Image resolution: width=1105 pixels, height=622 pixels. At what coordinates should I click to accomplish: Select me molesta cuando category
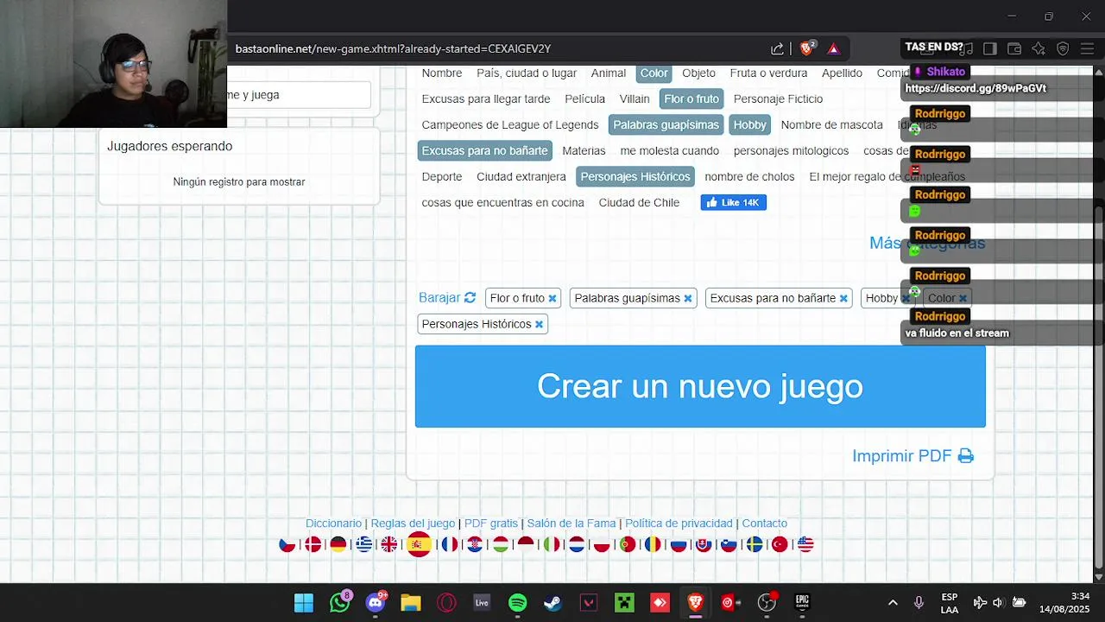[670, 151]
